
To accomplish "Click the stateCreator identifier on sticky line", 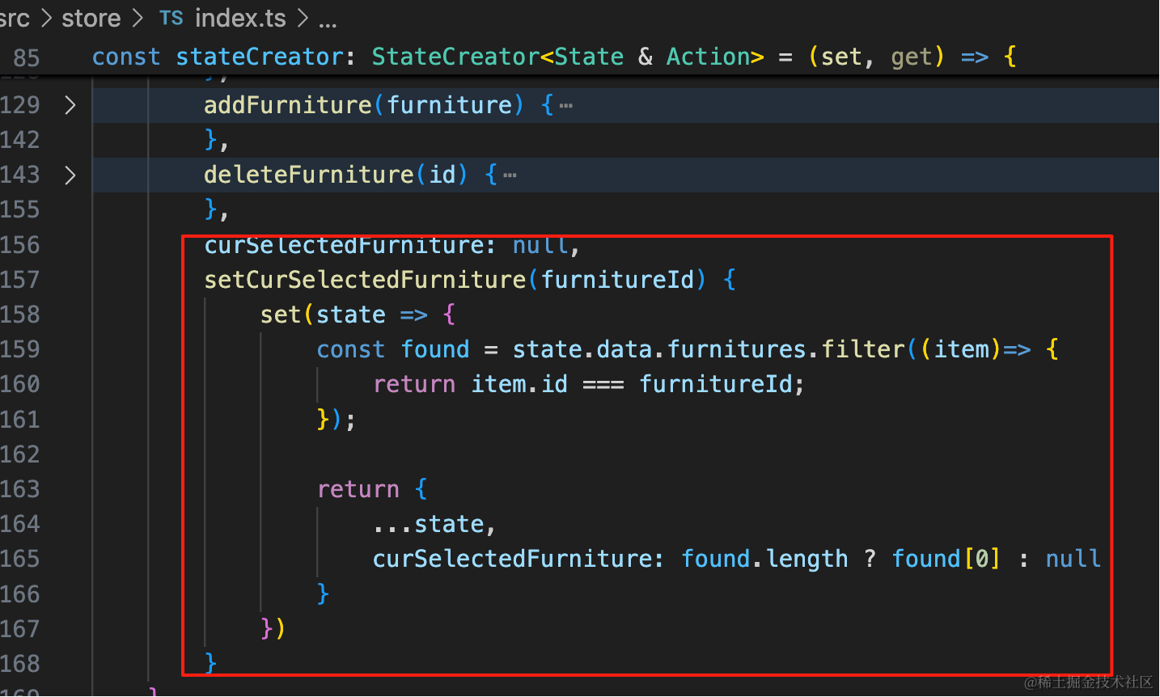I will tap(260, 57).
